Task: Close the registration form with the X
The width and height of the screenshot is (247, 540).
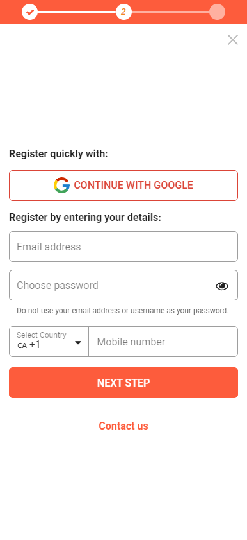Action: pyautogui.click(x=233, y=40)
